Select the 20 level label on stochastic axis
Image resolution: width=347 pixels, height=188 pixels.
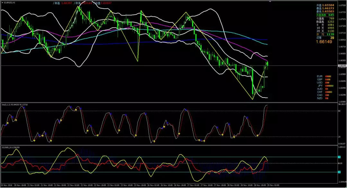[x=340, y=137]
